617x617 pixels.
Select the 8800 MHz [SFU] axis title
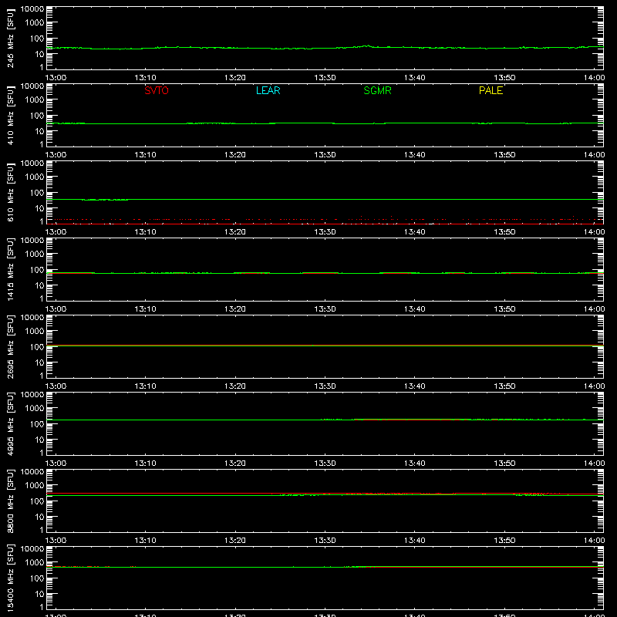tap(11, 501)
